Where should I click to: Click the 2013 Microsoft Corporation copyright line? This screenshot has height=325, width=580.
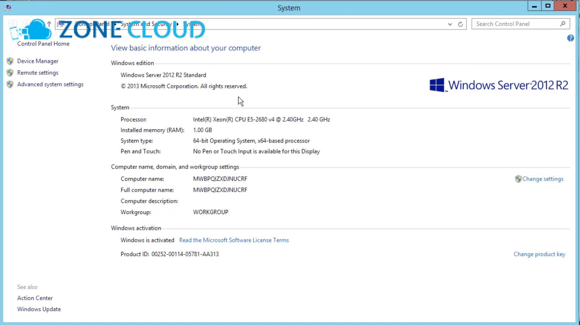click(184, 86)
